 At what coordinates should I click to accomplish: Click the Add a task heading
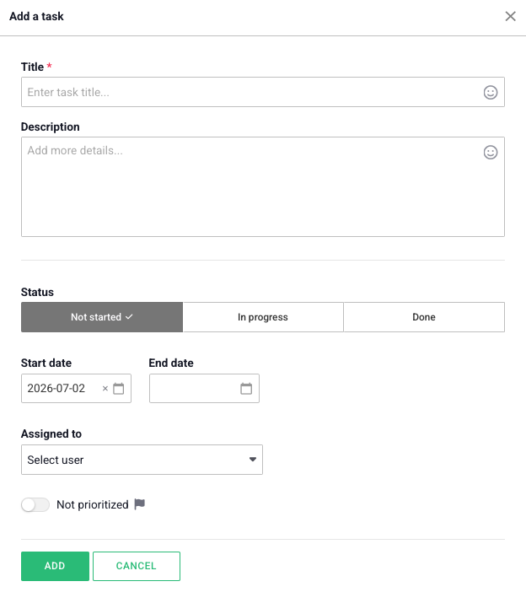click(36, 16)
